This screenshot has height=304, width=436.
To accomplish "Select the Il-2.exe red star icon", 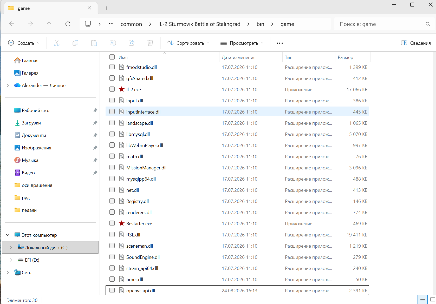I will (121, 89).
